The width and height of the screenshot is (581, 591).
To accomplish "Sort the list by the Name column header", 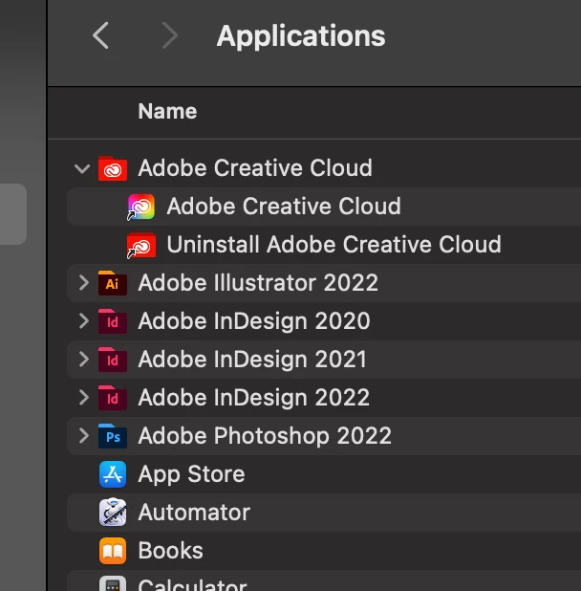I will pyautogui.click(x=167, y=111).
